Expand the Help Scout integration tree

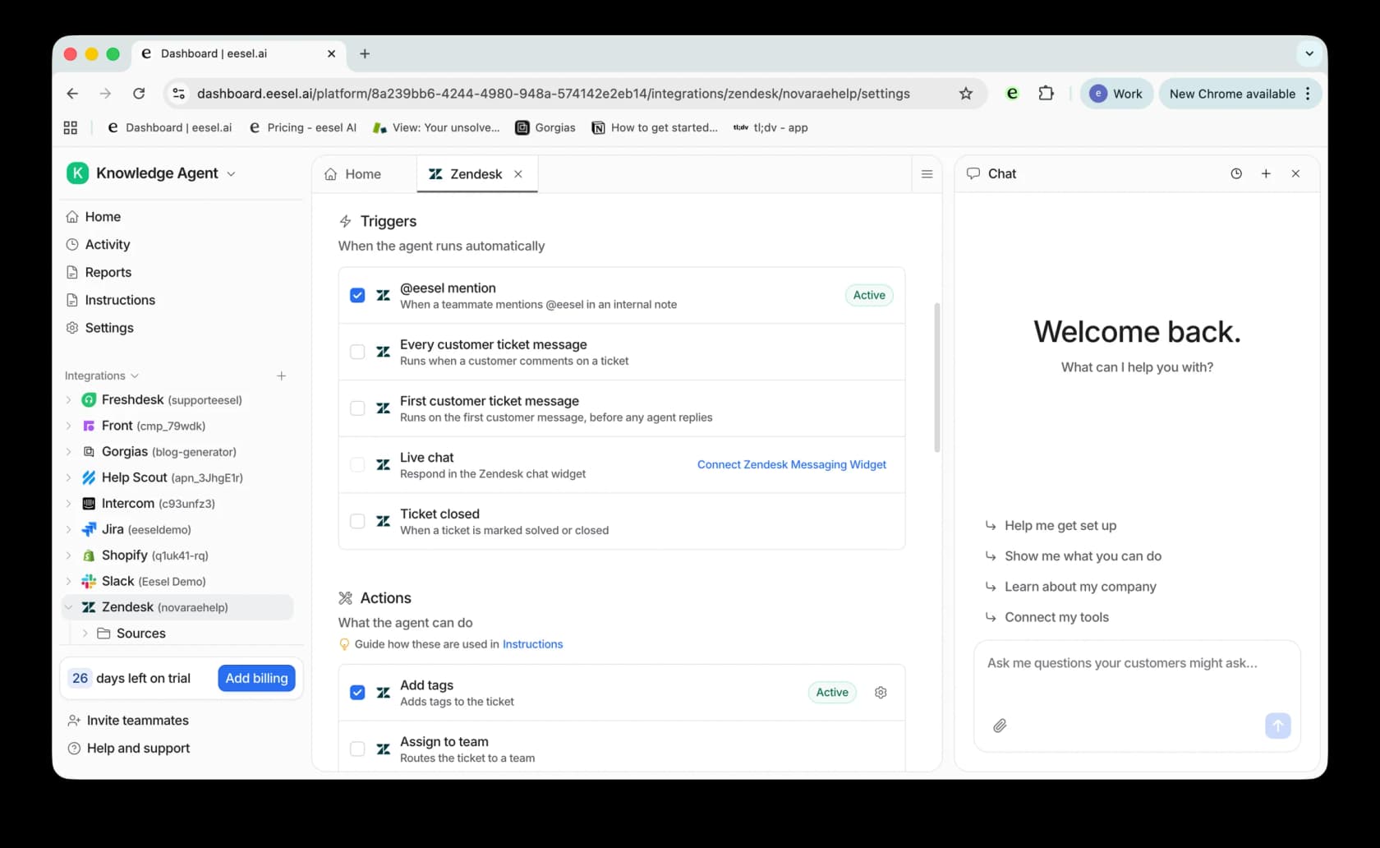(68, 478)
